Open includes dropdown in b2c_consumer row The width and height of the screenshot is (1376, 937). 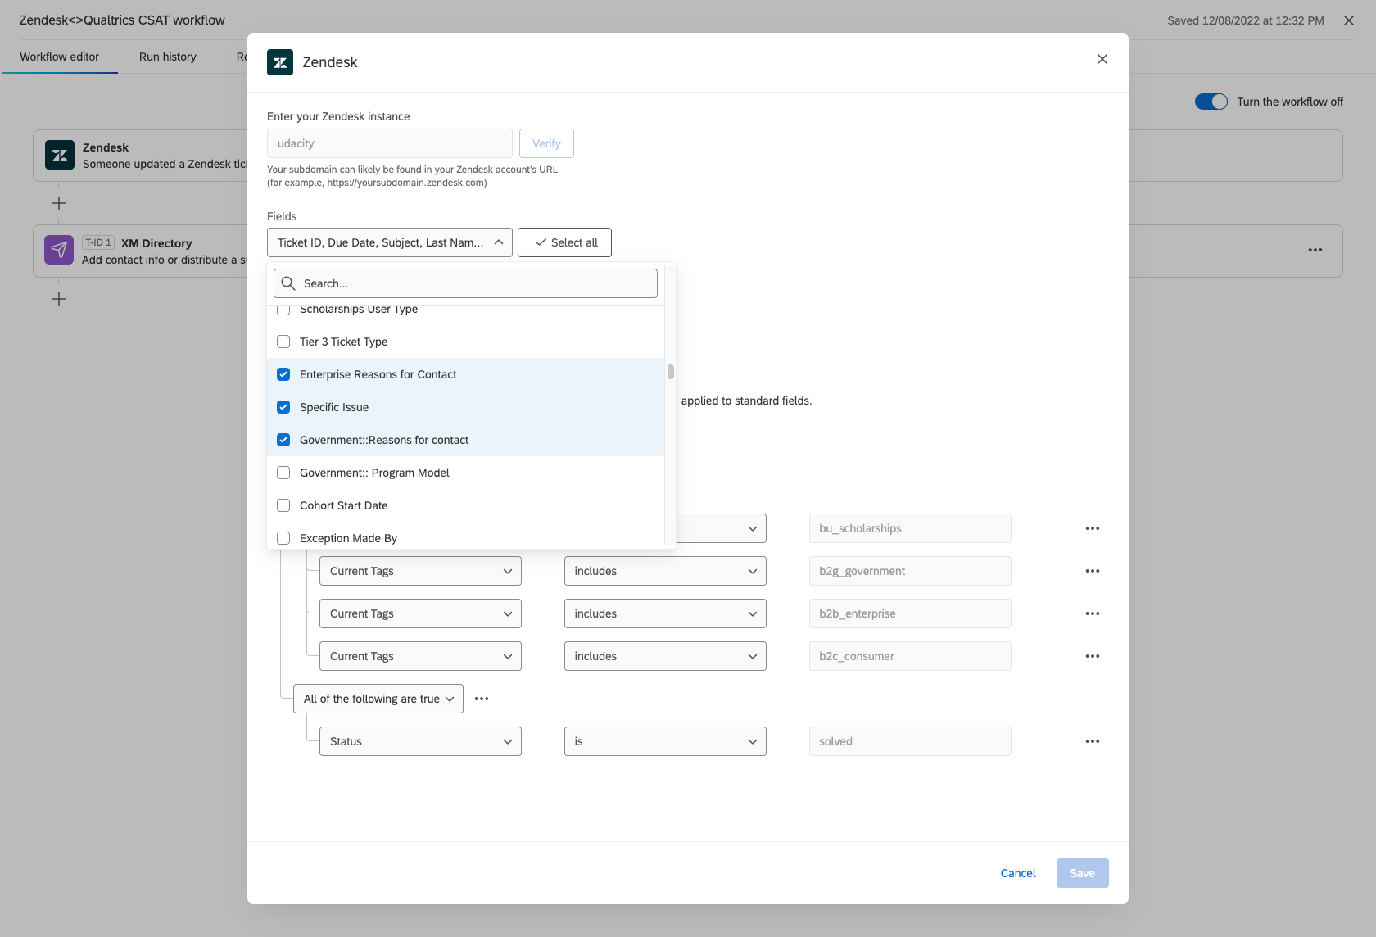pos(665,656)
